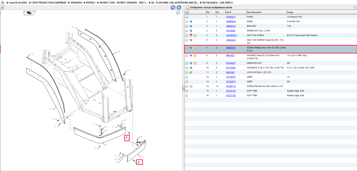Click the add-all plus icon in the table header

(x=187, y=12)
